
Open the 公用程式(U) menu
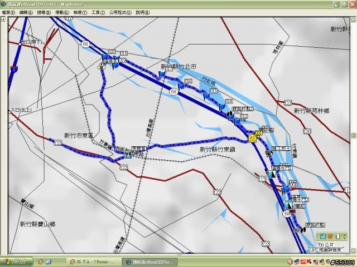coord(120,12)
